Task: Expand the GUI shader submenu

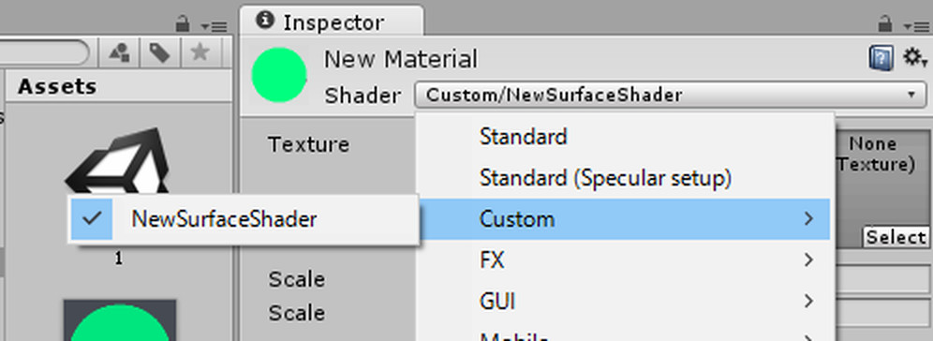Action: coord(623,301)
